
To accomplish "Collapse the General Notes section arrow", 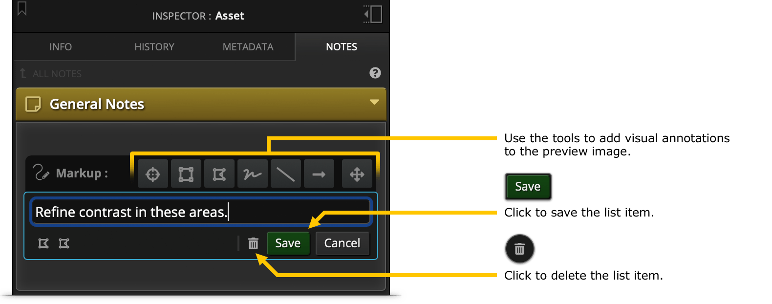I will coord(374,102).
